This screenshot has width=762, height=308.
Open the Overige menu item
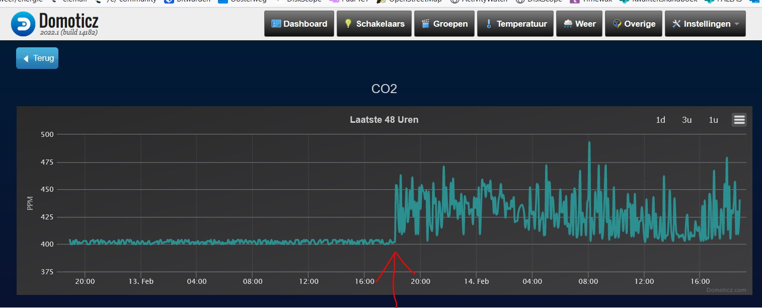coord(633,23)
